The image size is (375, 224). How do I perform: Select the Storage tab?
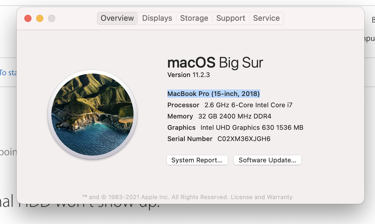tap(194, 18)
